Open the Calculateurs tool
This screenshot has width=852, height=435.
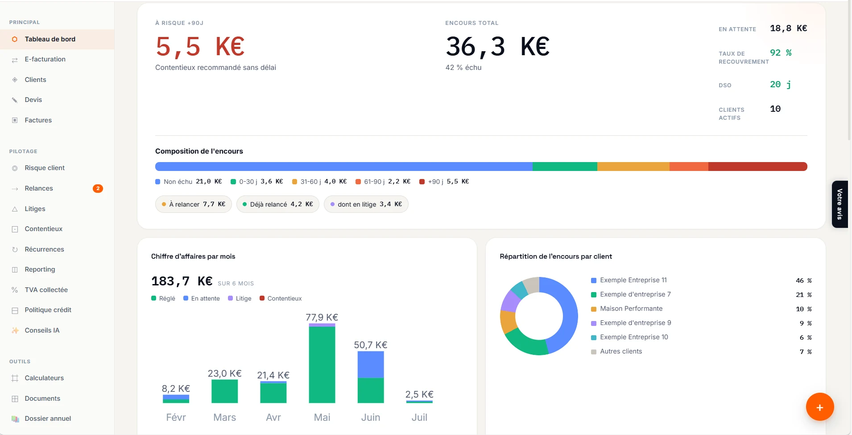point(57,378)
